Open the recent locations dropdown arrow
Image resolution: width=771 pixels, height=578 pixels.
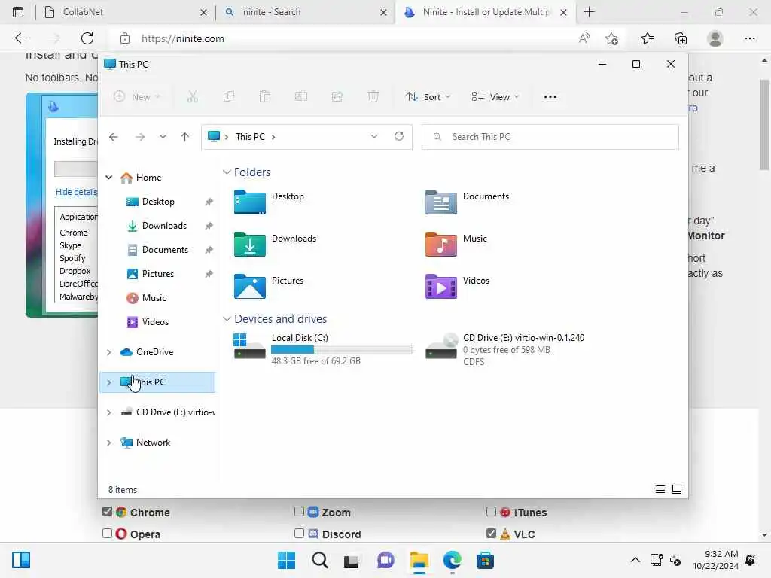tap(163, 137)
